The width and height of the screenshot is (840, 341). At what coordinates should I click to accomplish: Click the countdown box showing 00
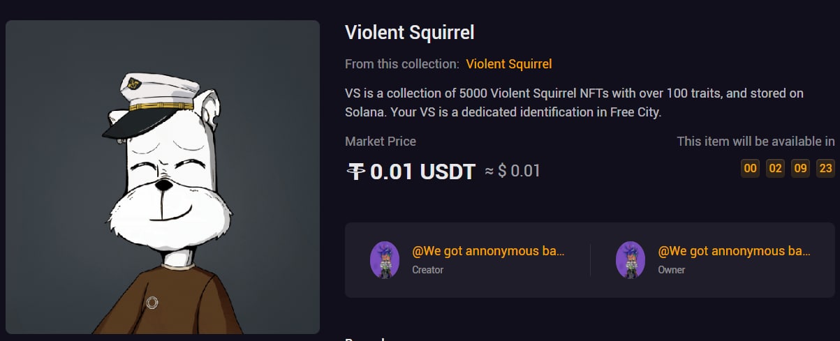click(x=750, y=168)
